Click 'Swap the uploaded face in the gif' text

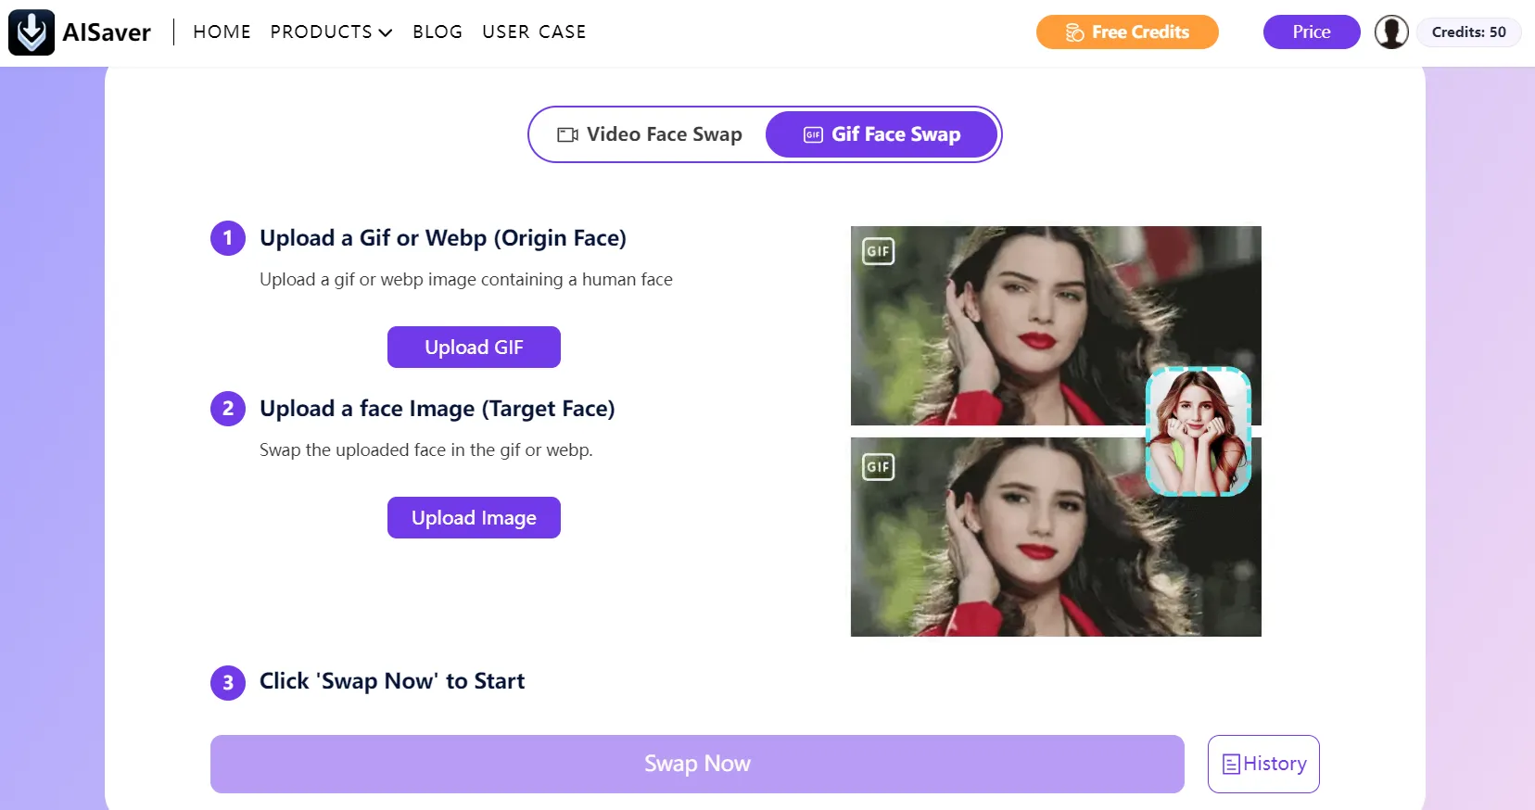pos(425,450)
